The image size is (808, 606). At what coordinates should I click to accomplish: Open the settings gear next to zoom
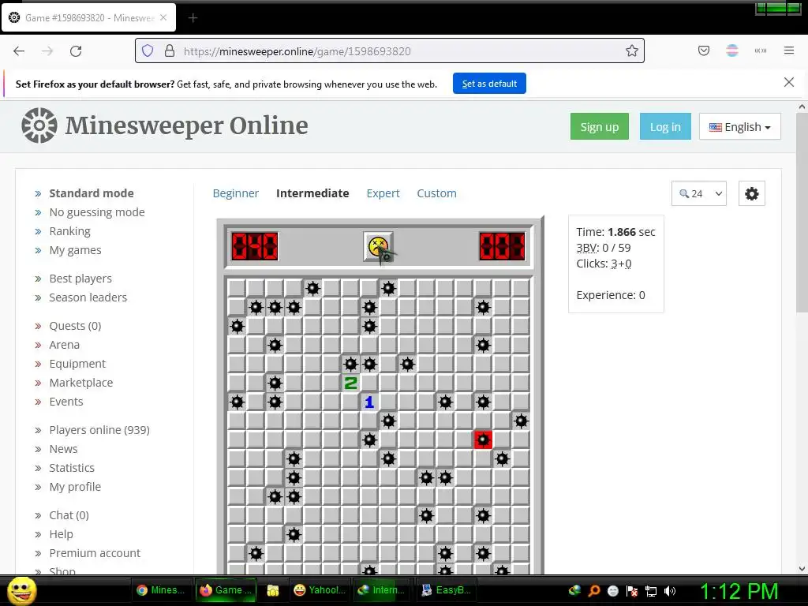(x=751, y=194)
